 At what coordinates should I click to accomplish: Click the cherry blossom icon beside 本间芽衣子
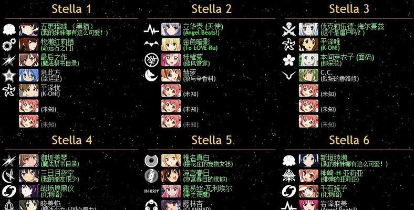coord(288,60)
